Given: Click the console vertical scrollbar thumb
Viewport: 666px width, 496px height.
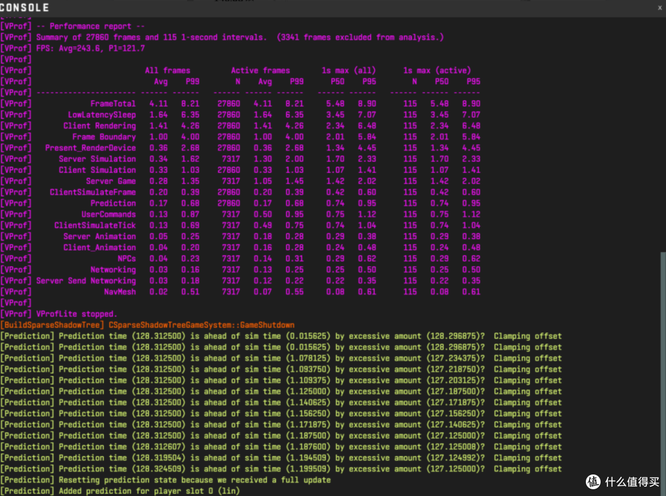Looking at the screenshot, I should pyautogui.click(x=663, y=373).
